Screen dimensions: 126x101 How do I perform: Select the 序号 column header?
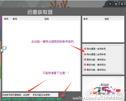[x=6, y=19]
